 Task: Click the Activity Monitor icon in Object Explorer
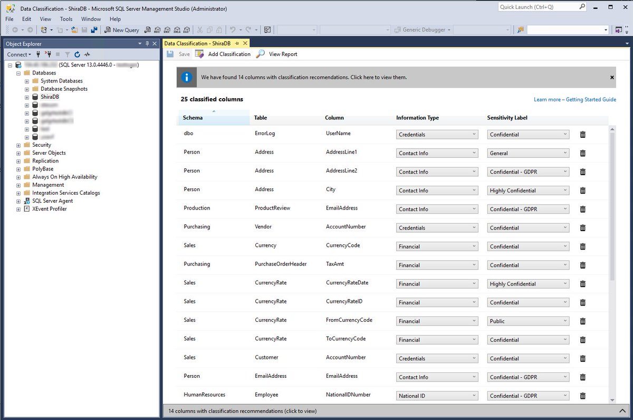coord(87,54)
